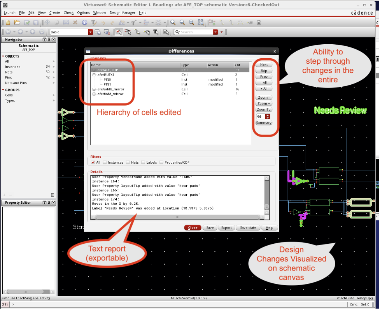This screenshot has height=309, width=380.
Task: Open the Design Manager menu
Action: 123,12
